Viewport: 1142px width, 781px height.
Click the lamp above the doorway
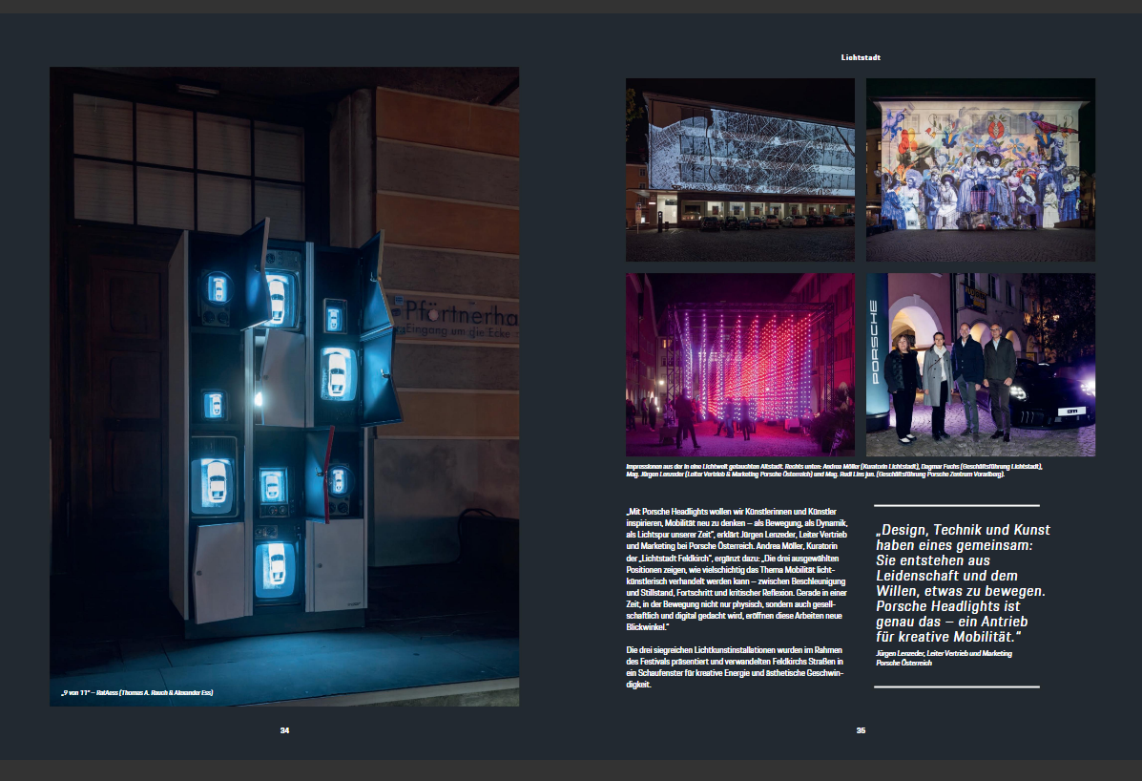[x=197, y=87]
